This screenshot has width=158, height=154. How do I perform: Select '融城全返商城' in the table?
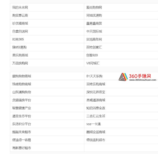(96, 132)
